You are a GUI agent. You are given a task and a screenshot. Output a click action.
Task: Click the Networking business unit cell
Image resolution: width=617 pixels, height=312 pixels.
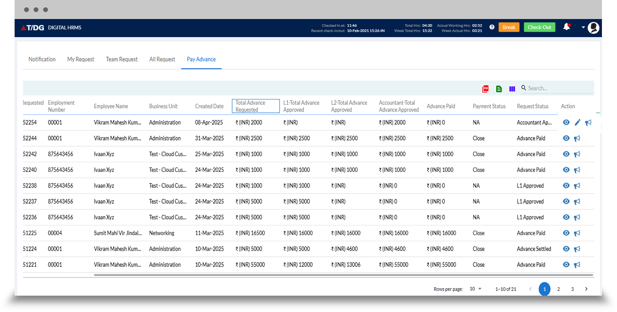[x=162, y=233]
